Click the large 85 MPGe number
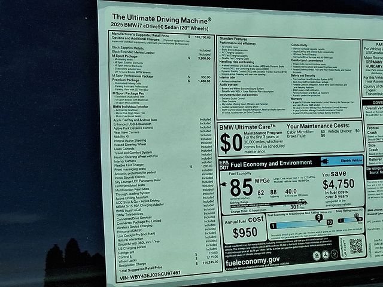The width and height of the screenshot is (383, 287). (241, 188)
